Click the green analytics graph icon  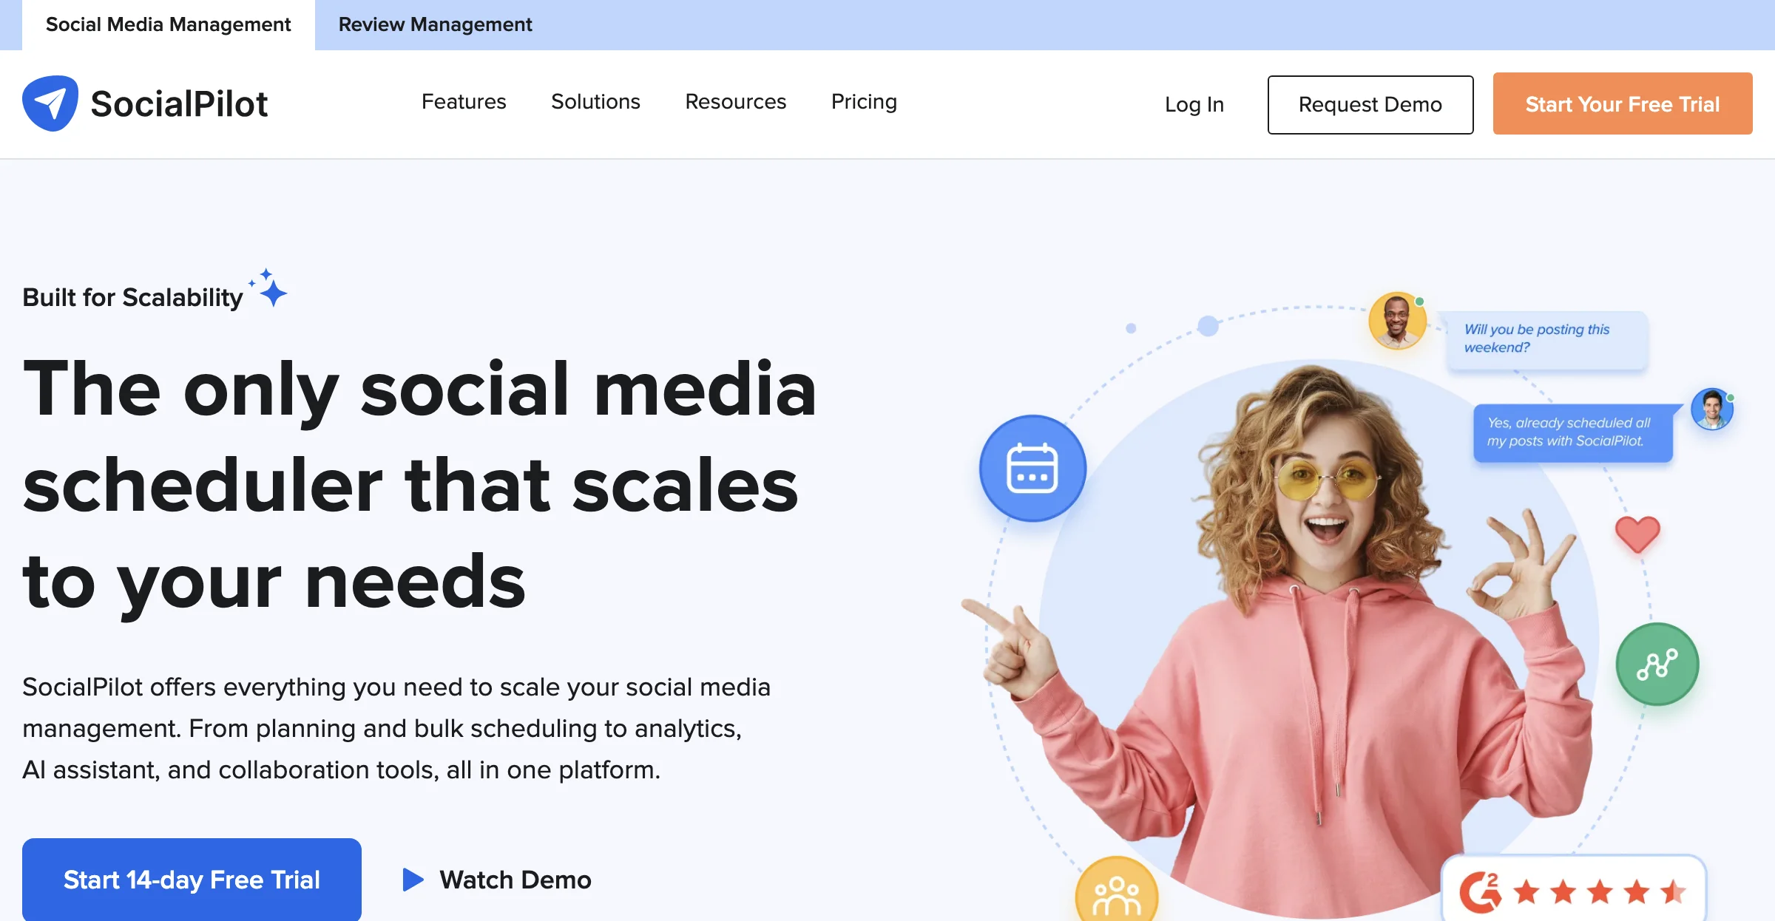(x=1657, y=664)
